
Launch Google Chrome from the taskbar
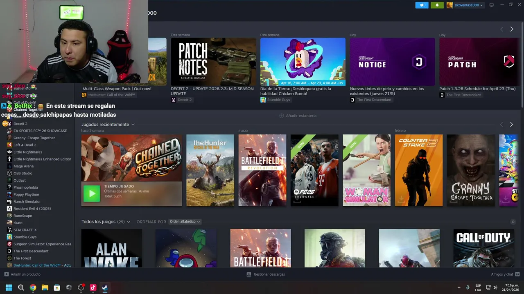point(33,287)
